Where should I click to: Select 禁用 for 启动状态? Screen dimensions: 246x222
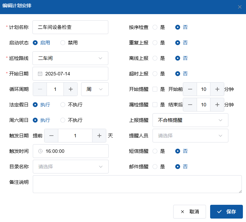63,43
